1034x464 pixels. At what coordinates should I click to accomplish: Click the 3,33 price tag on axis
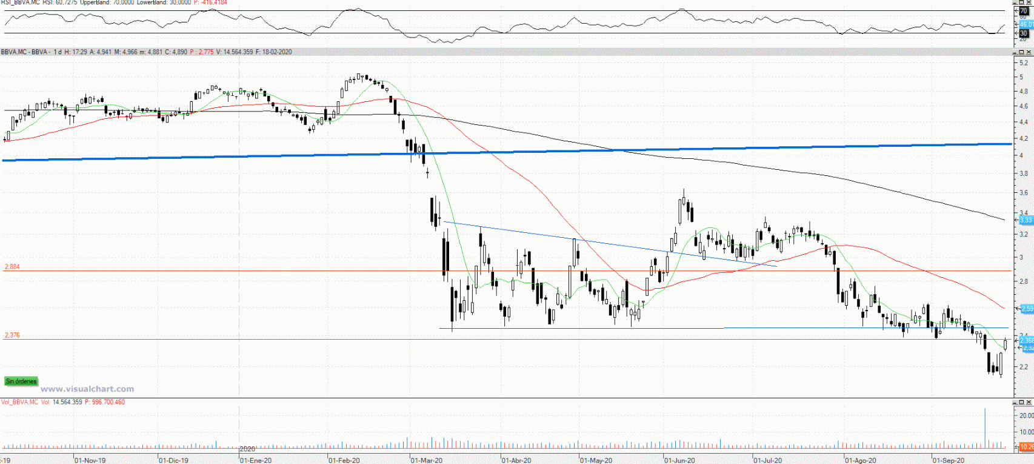[1026, 220]
